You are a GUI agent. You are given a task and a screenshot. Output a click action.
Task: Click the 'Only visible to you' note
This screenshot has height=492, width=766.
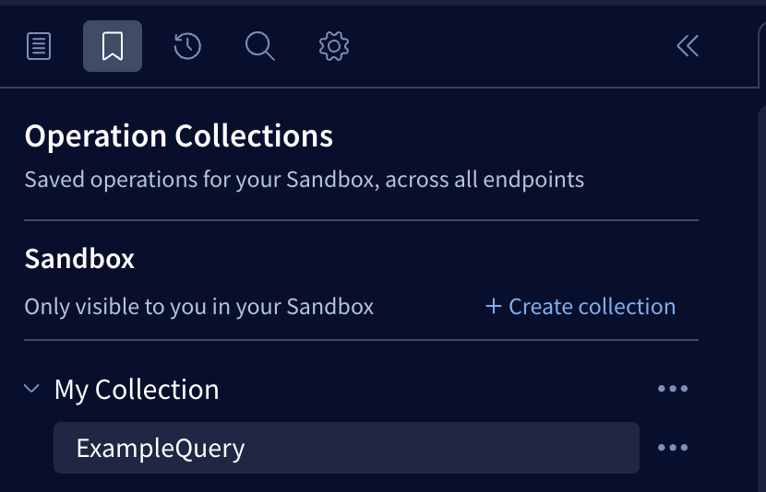198,307
